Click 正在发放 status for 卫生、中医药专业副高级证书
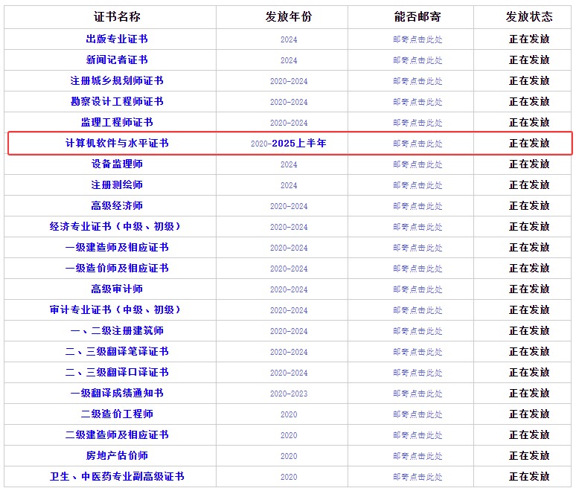Screen dimensions: 576x491 tap(529, 476)
